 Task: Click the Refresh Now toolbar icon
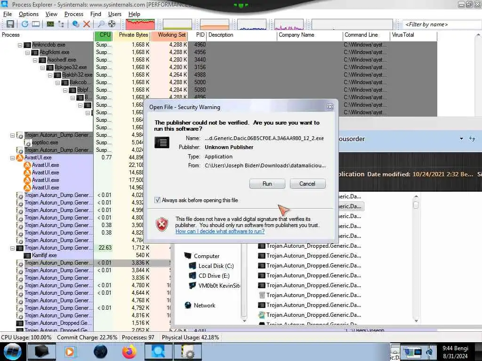pos(25,24)
